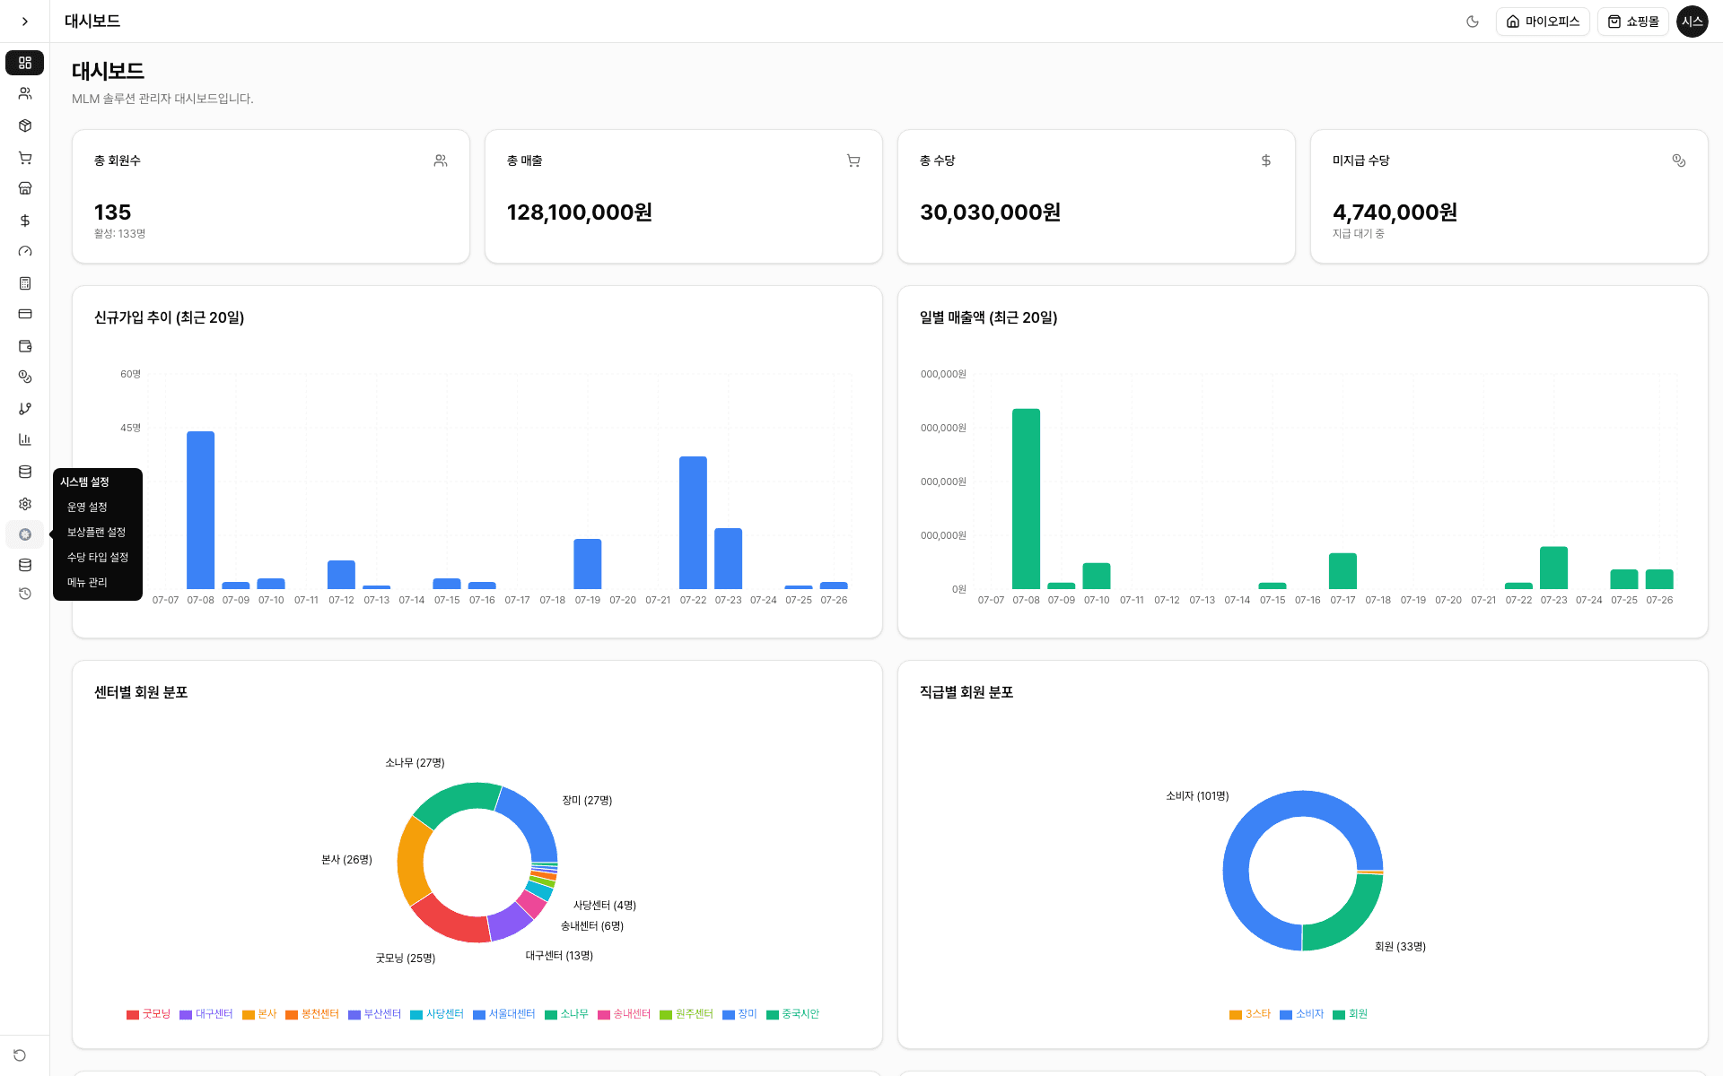Click the 128,100,000원 total sales value
The height and width of the screenshot is (1076, 1723).
(x=580, y=213)
